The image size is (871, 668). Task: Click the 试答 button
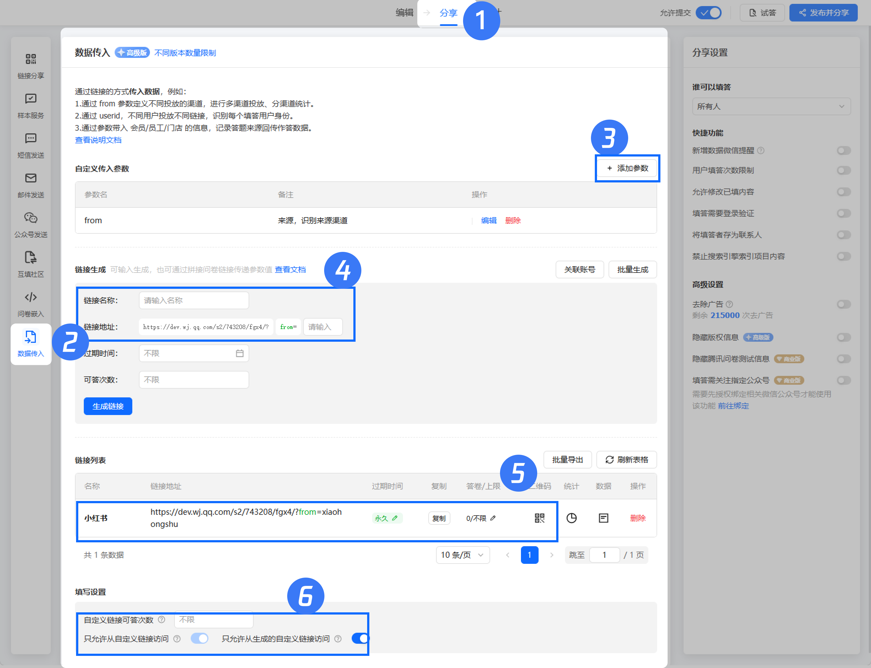click(x=762, y=13)
